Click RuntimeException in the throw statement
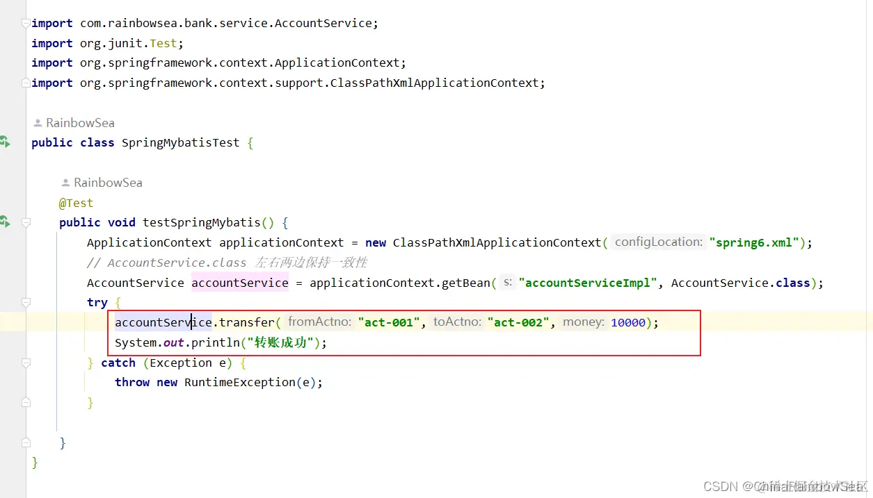The image size is (873, 498). click(240, 382)
